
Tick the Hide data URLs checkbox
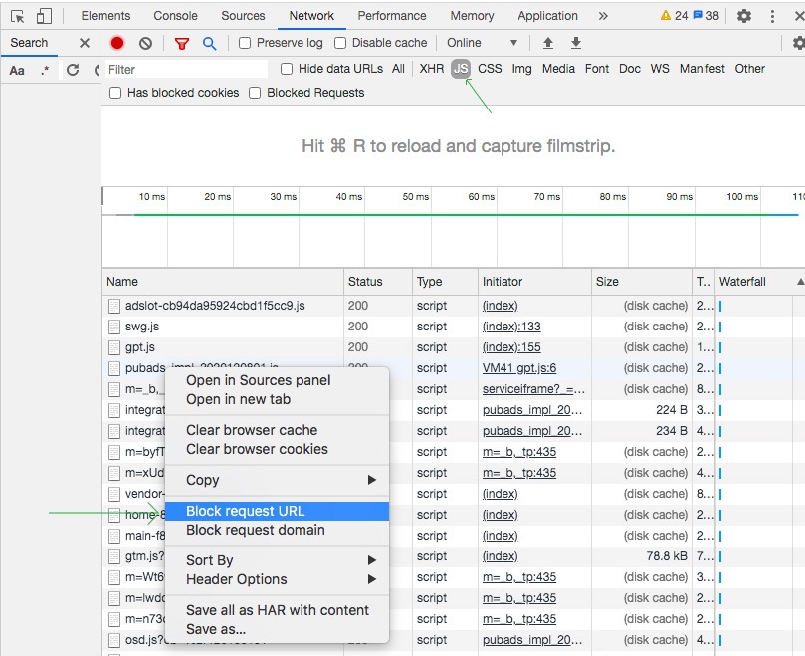tap(287, 69)
